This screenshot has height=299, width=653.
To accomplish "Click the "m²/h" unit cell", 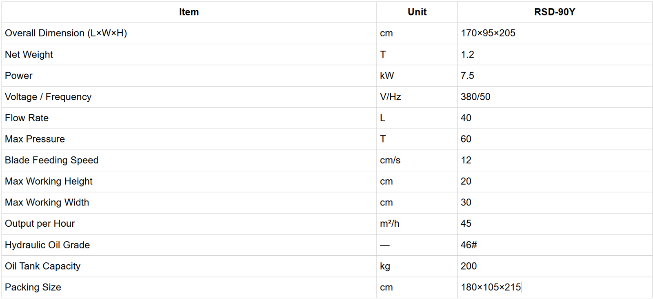I will 390,224.
